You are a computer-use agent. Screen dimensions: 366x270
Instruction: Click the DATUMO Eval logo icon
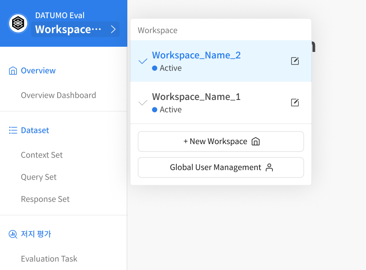[x=18, y=23]
